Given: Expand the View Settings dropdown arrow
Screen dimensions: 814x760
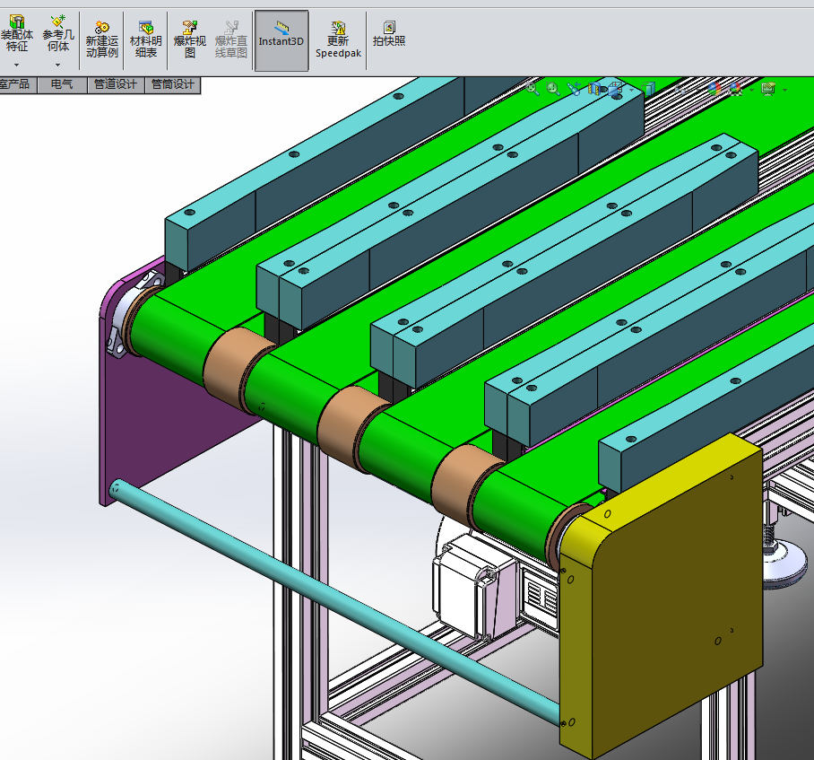Looking at the screenshot, I should point(784,90).
